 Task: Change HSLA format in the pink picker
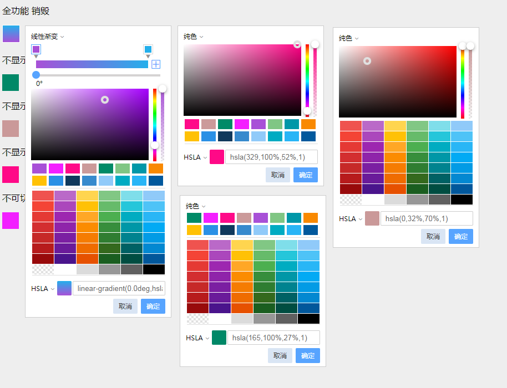(195, 157)
